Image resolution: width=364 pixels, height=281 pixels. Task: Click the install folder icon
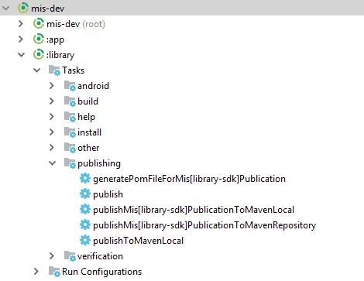70,132
